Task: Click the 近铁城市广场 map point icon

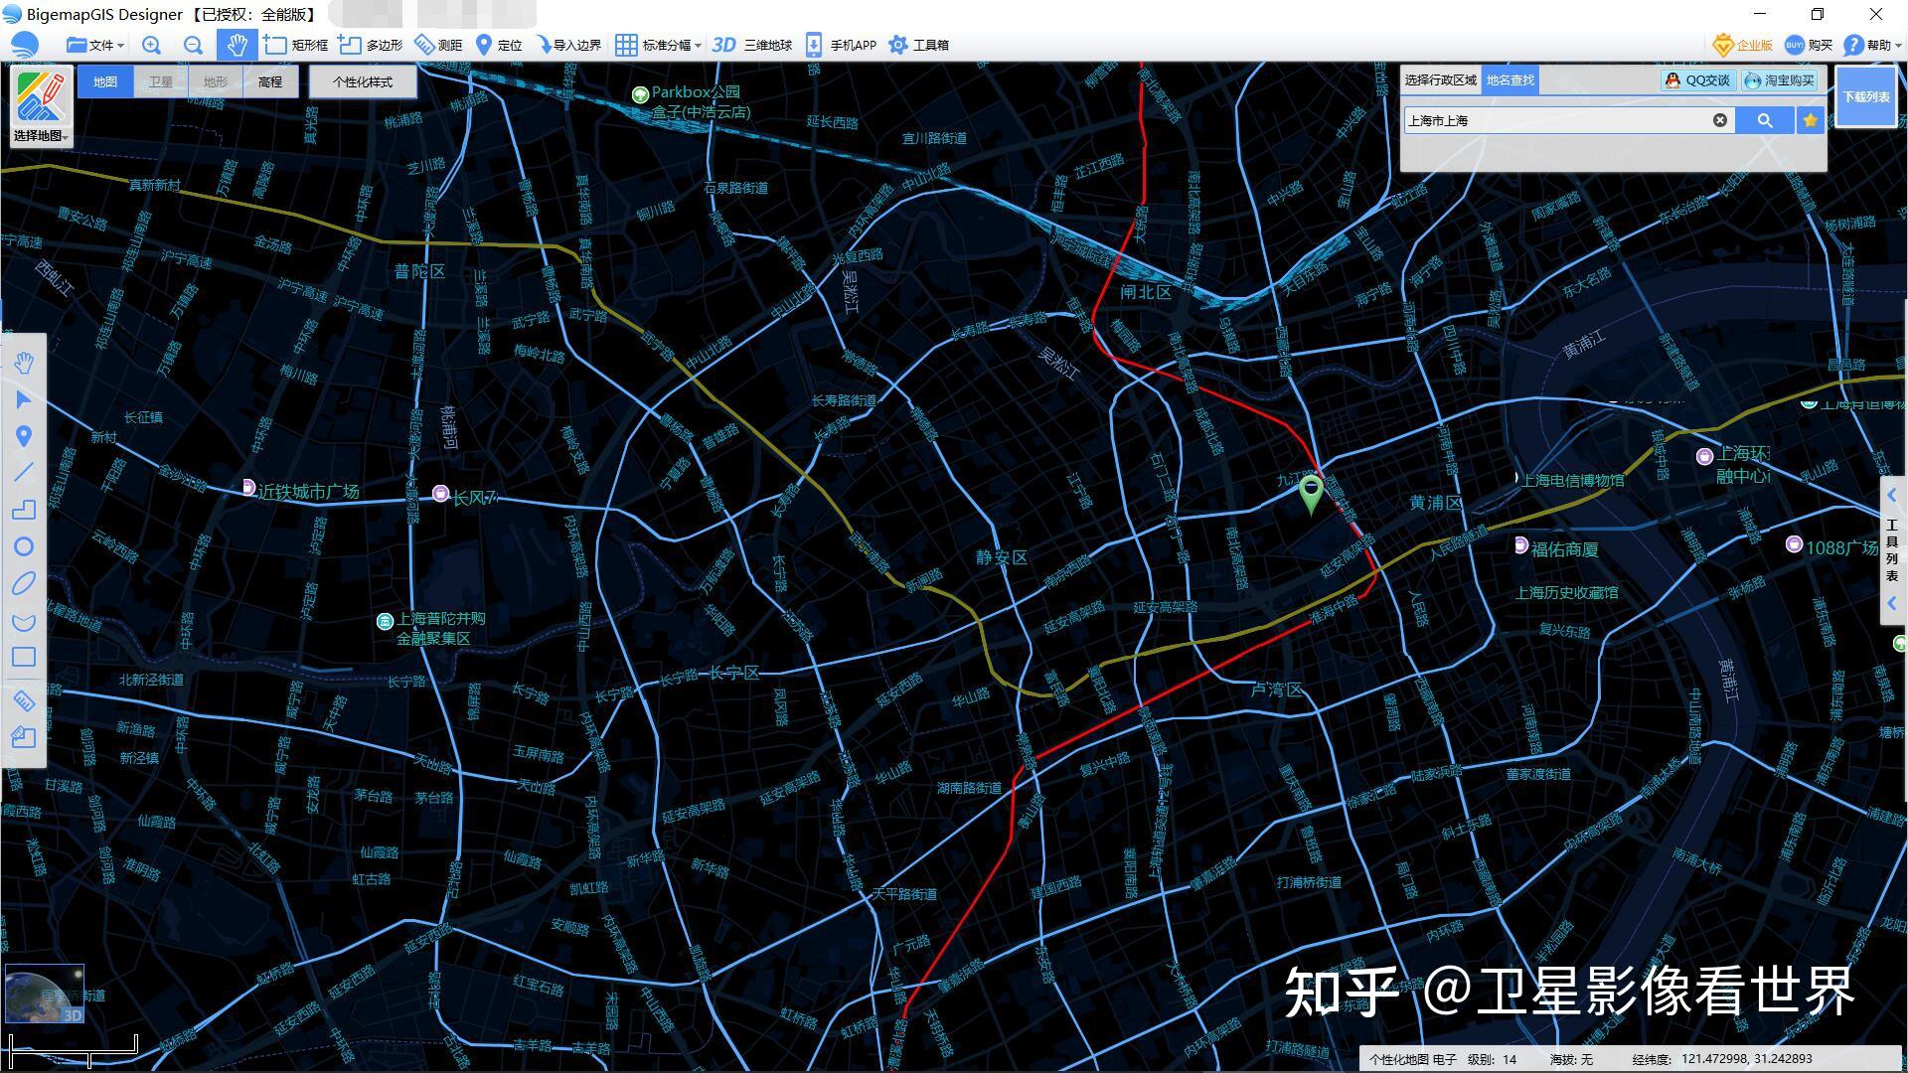Action: [x=248, y=487]
